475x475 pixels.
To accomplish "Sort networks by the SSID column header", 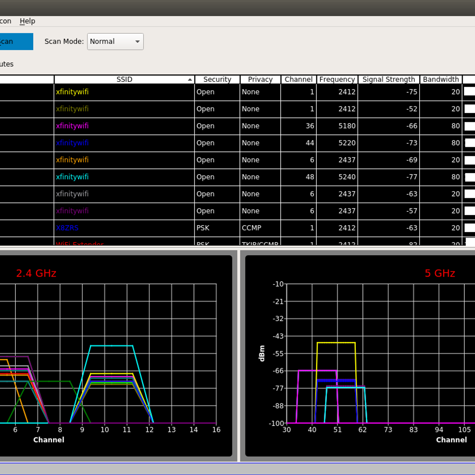I will (124, 79).
